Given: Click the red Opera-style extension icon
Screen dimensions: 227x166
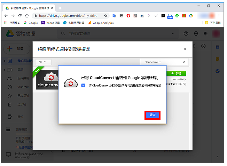Looking at the screenshot, I should 128,16.
